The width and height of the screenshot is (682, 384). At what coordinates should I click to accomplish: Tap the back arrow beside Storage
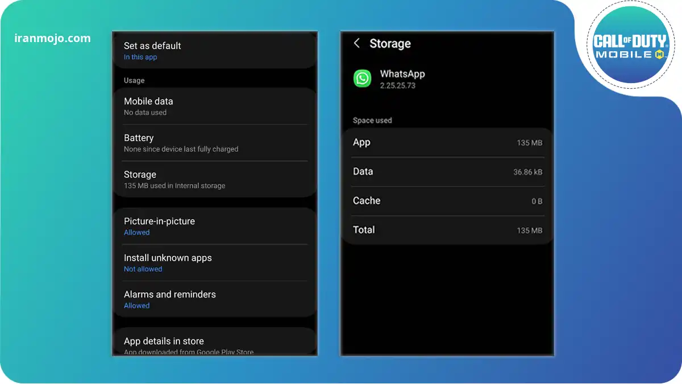[x=357, y=43]
